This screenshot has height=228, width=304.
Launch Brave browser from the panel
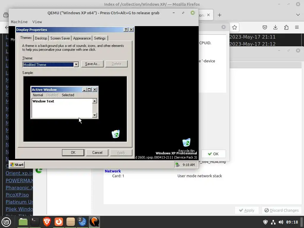tap(47, 222)
